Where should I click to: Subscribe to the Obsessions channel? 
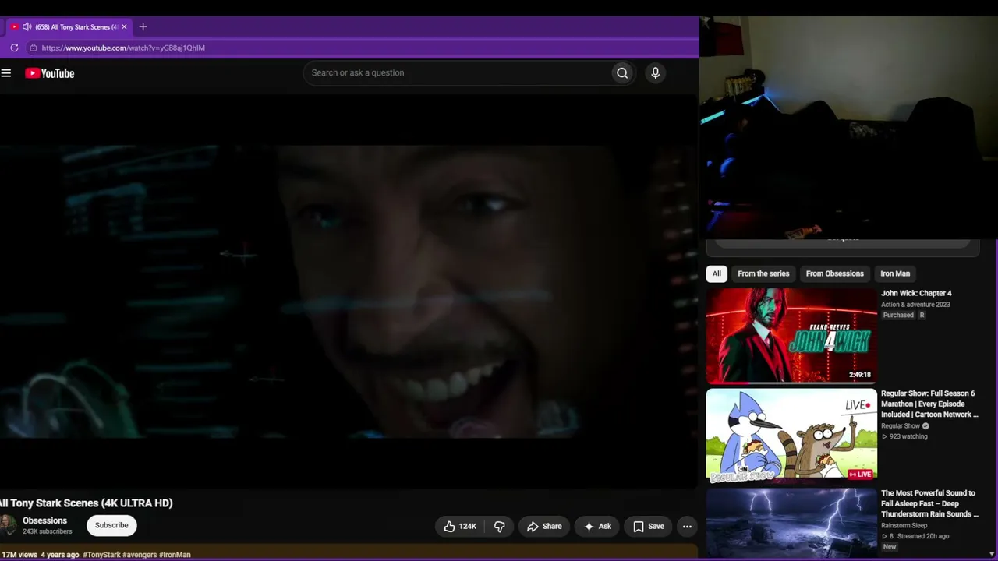pos(111,525)
